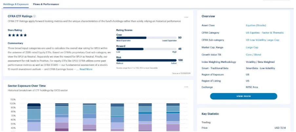The width and height of the screenshot is (296, 132).
Task: Click the CFRA ETF Ratings info icon
Action: (x=34, y=16)
